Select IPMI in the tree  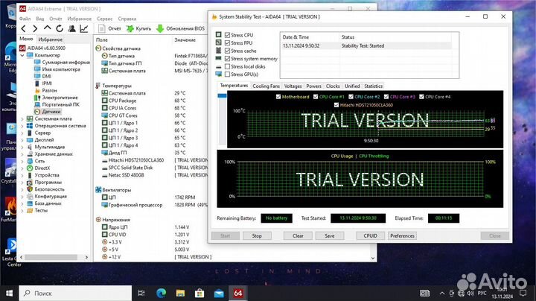point(43,83)
